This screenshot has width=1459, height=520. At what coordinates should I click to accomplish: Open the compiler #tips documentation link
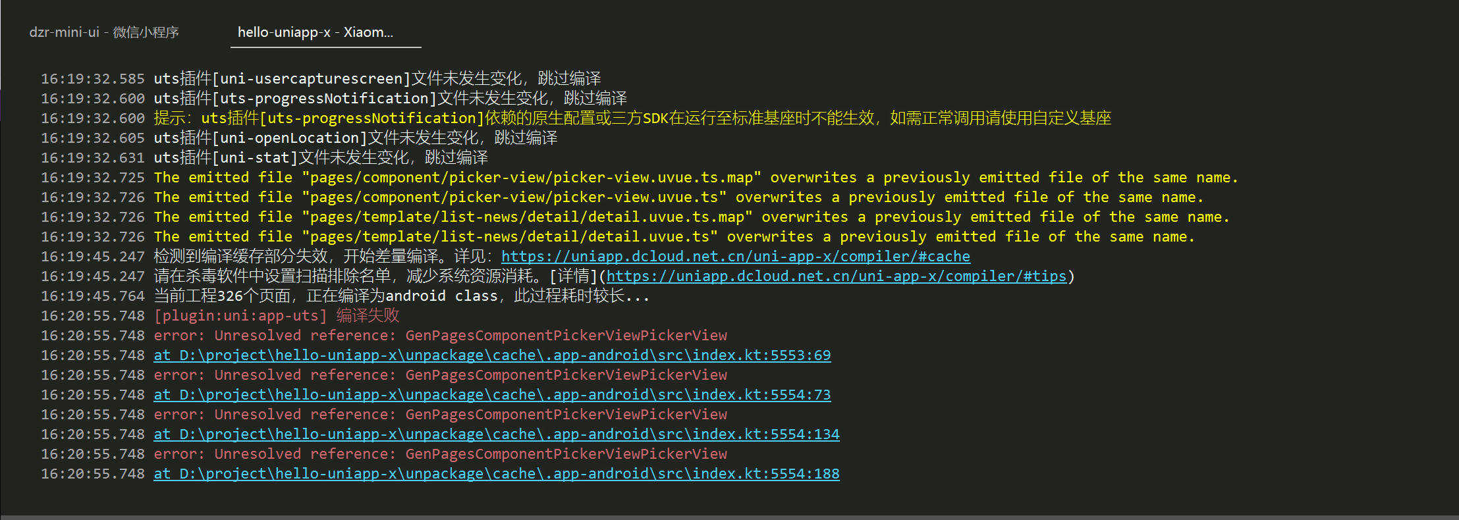tap(836, 276)
